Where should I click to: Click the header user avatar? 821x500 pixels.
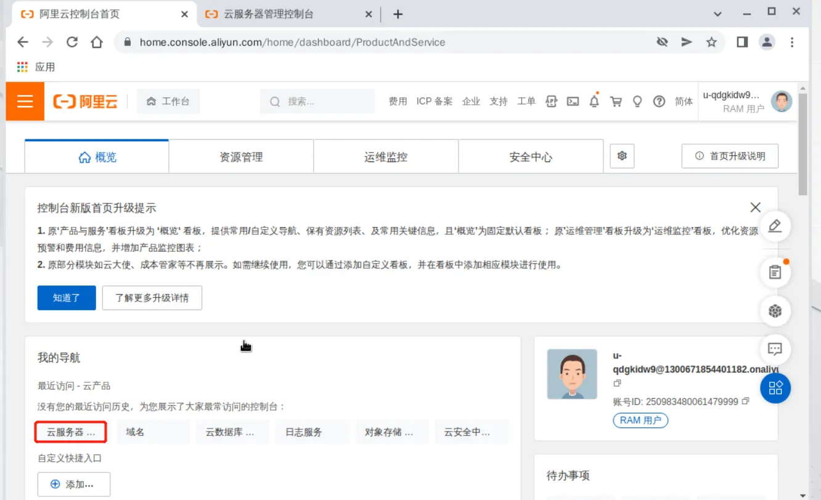pyautogui.click(x=782, y=101)
